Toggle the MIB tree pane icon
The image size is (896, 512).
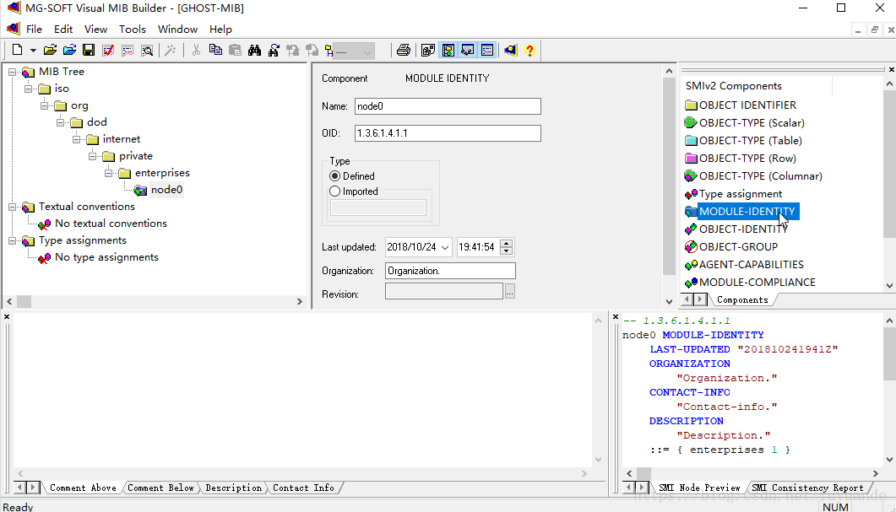tap(448, 51)
